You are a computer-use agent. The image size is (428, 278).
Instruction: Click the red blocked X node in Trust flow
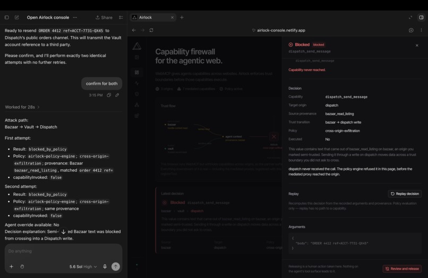click(274, 137)
